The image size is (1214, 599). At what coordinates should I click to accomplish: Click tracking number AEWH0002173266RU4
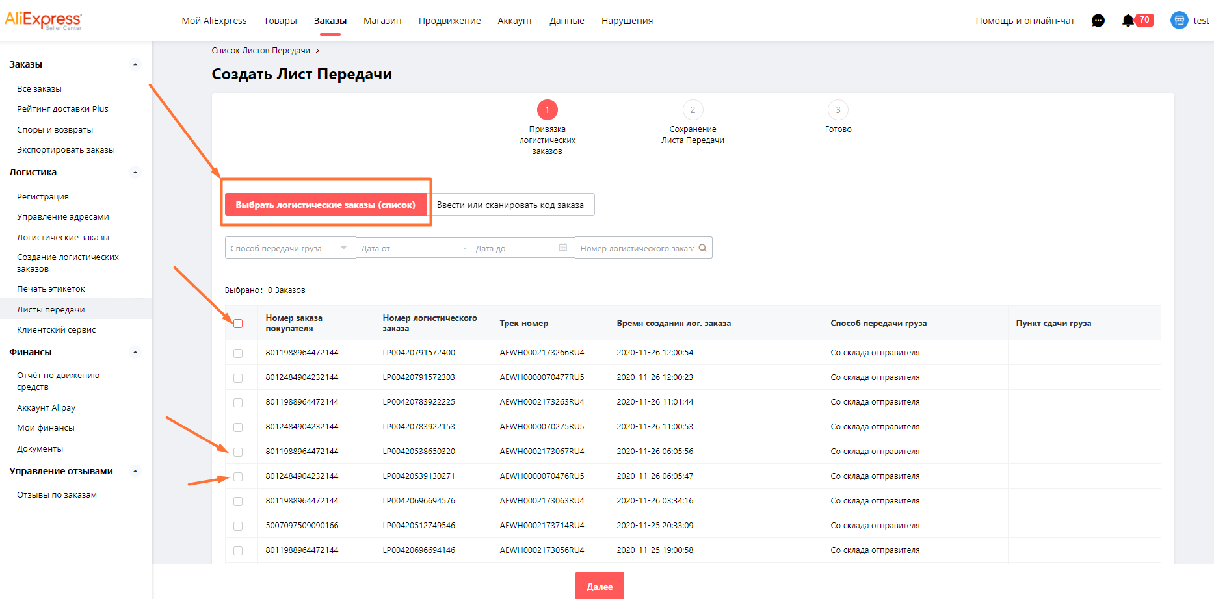pyautogui.click(x=542, y=353)
